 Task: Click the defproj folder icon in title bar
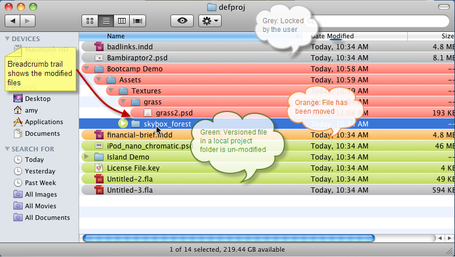[212, 7]
